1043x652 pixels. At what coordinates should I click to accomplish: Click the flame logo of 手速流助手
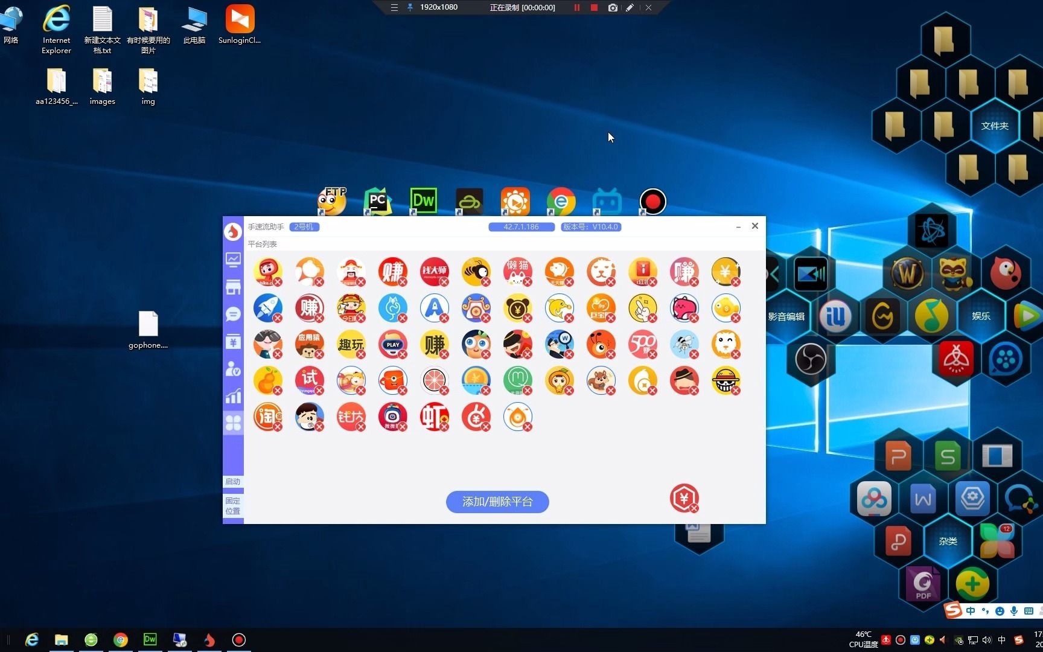tap(233, 231)
